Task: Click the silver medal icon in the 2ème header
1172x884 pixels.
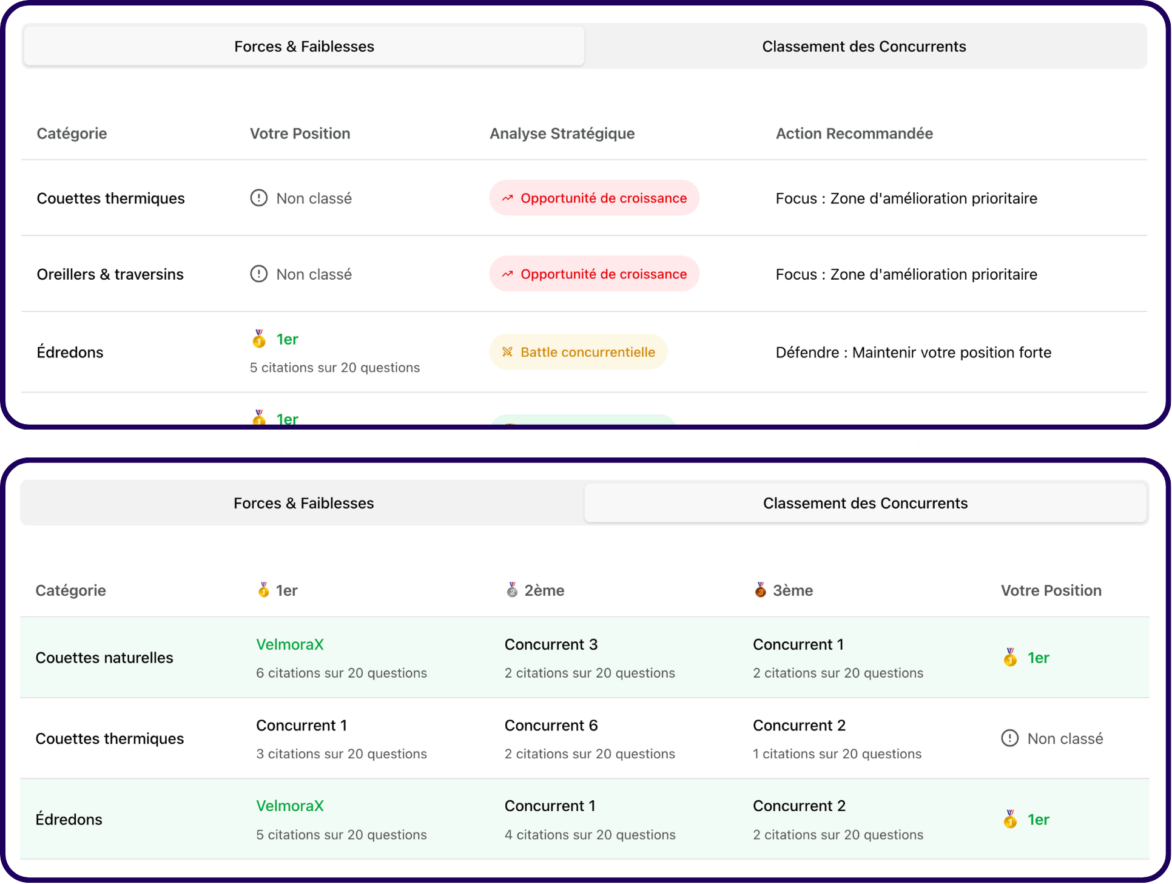Action: (513, 590)
